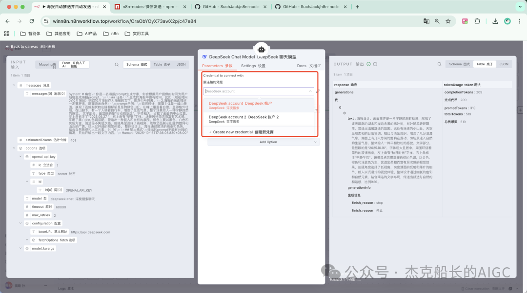The width and height of the screenshot is (527, 293).
Task: Go forward in browser history
Action: click(x=20, y=21)
